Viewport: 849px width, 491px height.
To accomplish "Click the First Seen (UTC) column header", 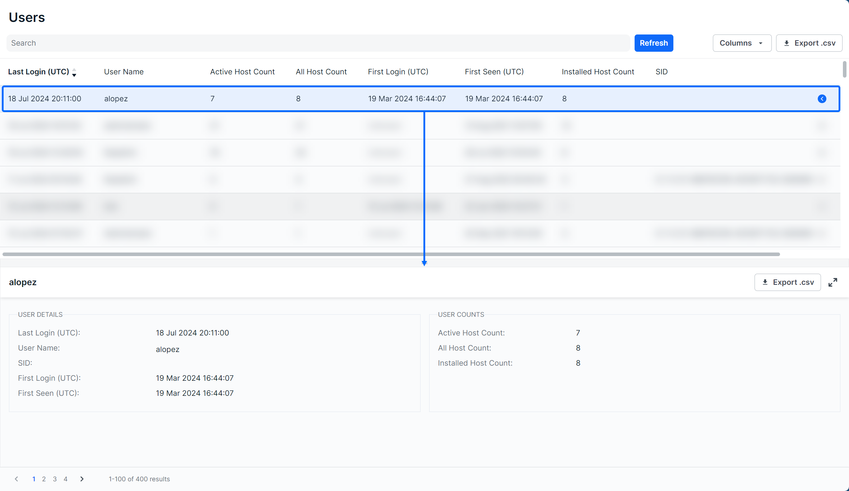I will 494,72.
